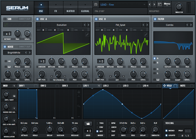The height and width of the screenshot is (139, 196).
Task: Click next OSC A warp mode arrow
Action: pyautogui.click(x=65, y=76)
